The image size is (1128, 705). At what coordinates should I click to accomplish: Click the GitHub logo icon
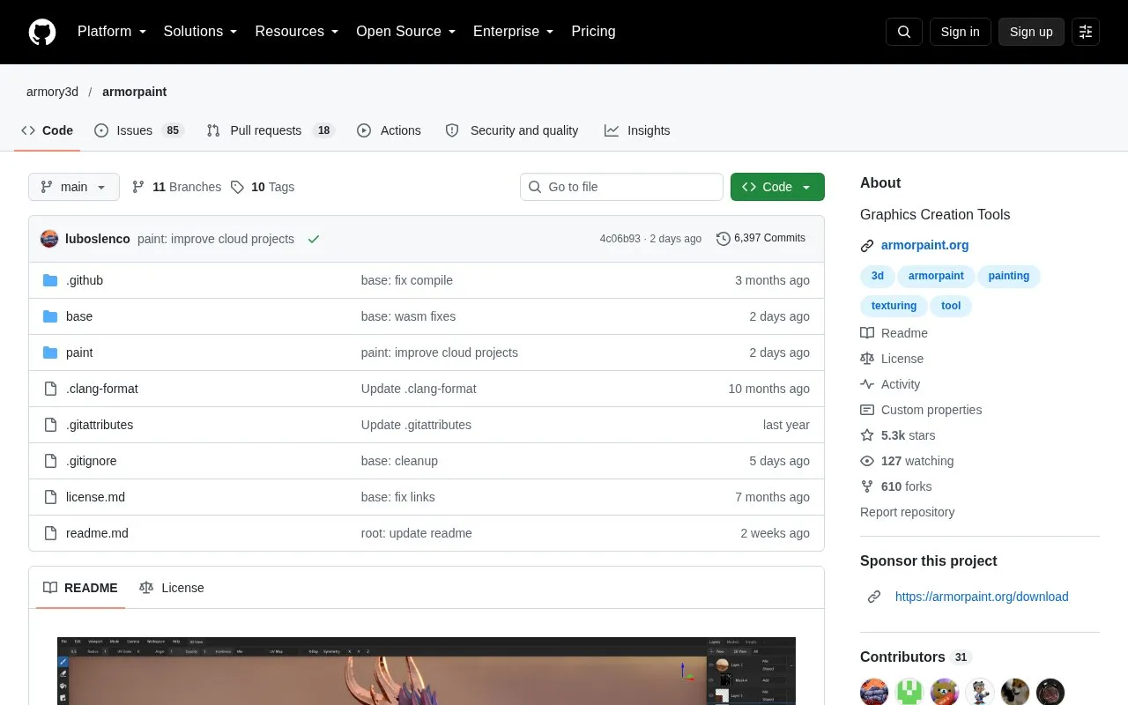coord(42,32)
